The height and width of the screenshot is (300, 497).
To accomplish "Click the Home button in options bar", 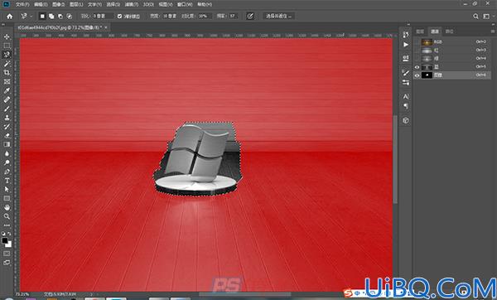I will click(x=9, y=17).
